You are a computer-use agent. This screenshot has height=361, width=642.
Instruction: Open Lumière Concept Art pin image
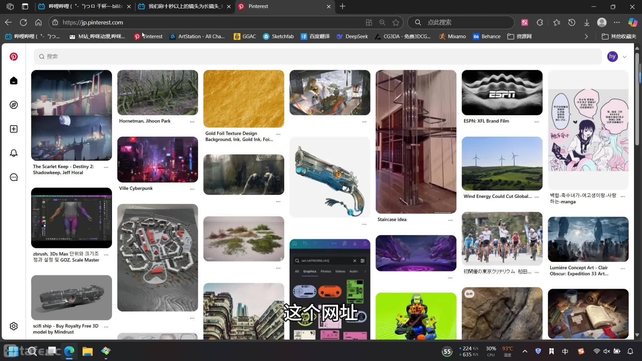(588, 239)
